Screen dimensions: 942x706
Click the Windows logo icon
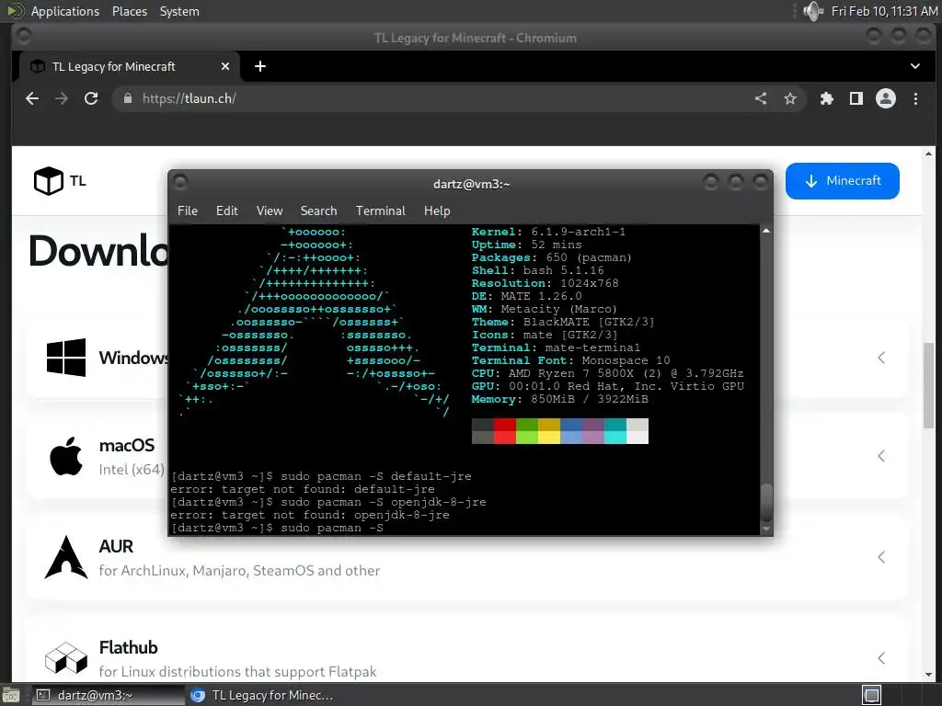point(66,358)
